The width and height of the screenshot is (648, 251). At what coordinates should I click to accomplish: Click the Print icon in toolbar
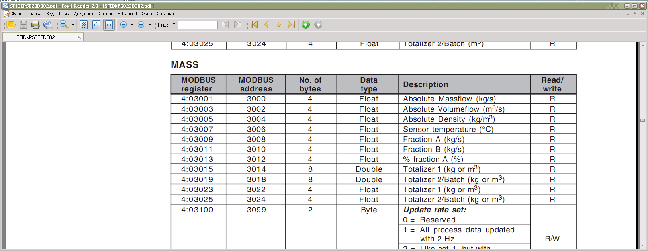pyautogui.click(x=36, y=25)
